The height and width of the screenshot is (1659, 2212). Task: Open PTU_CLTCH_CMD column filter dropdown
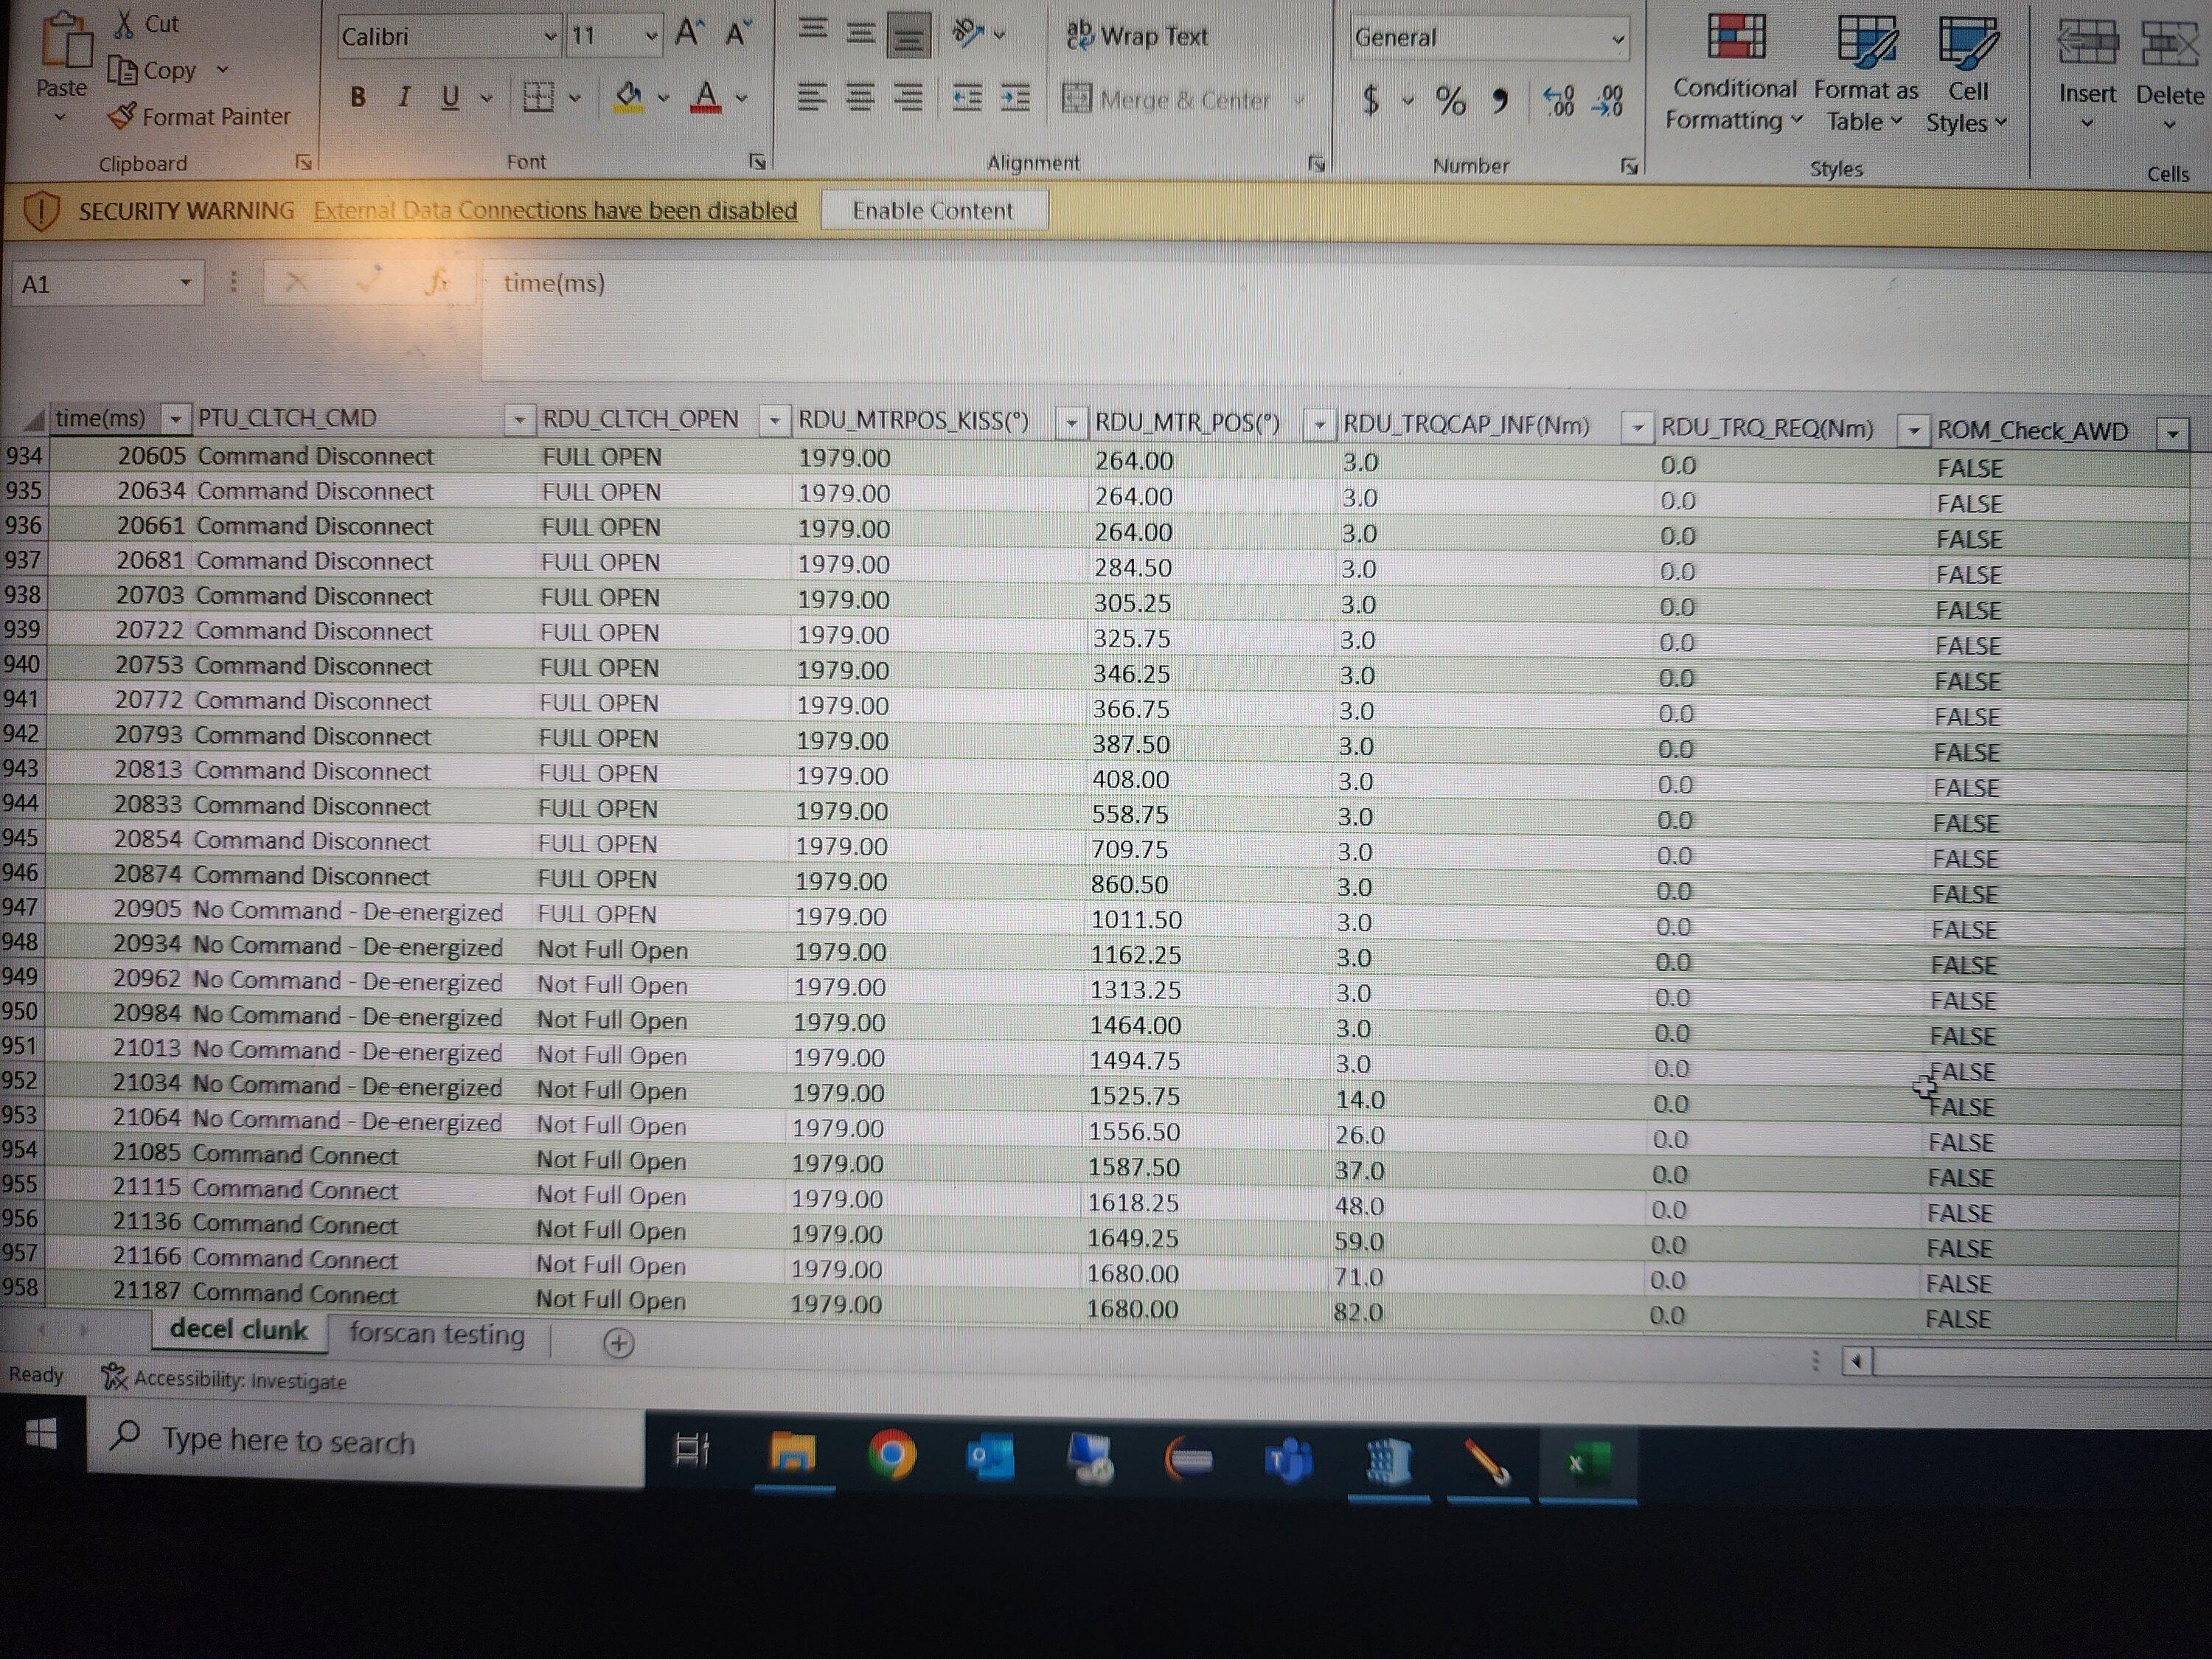pos(519,420)
